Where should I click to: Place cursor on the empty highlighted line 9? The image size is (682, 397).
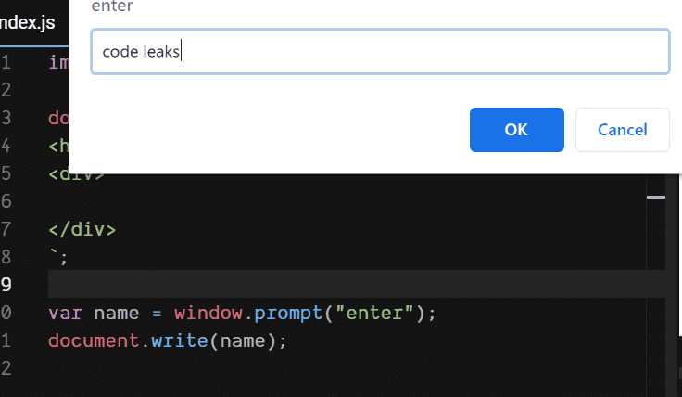[x=357, y=284]
